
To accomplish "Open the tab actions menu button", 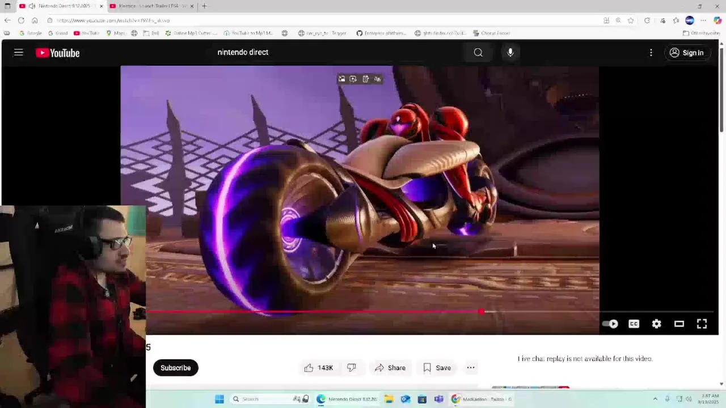I will (x=7, y=6).
